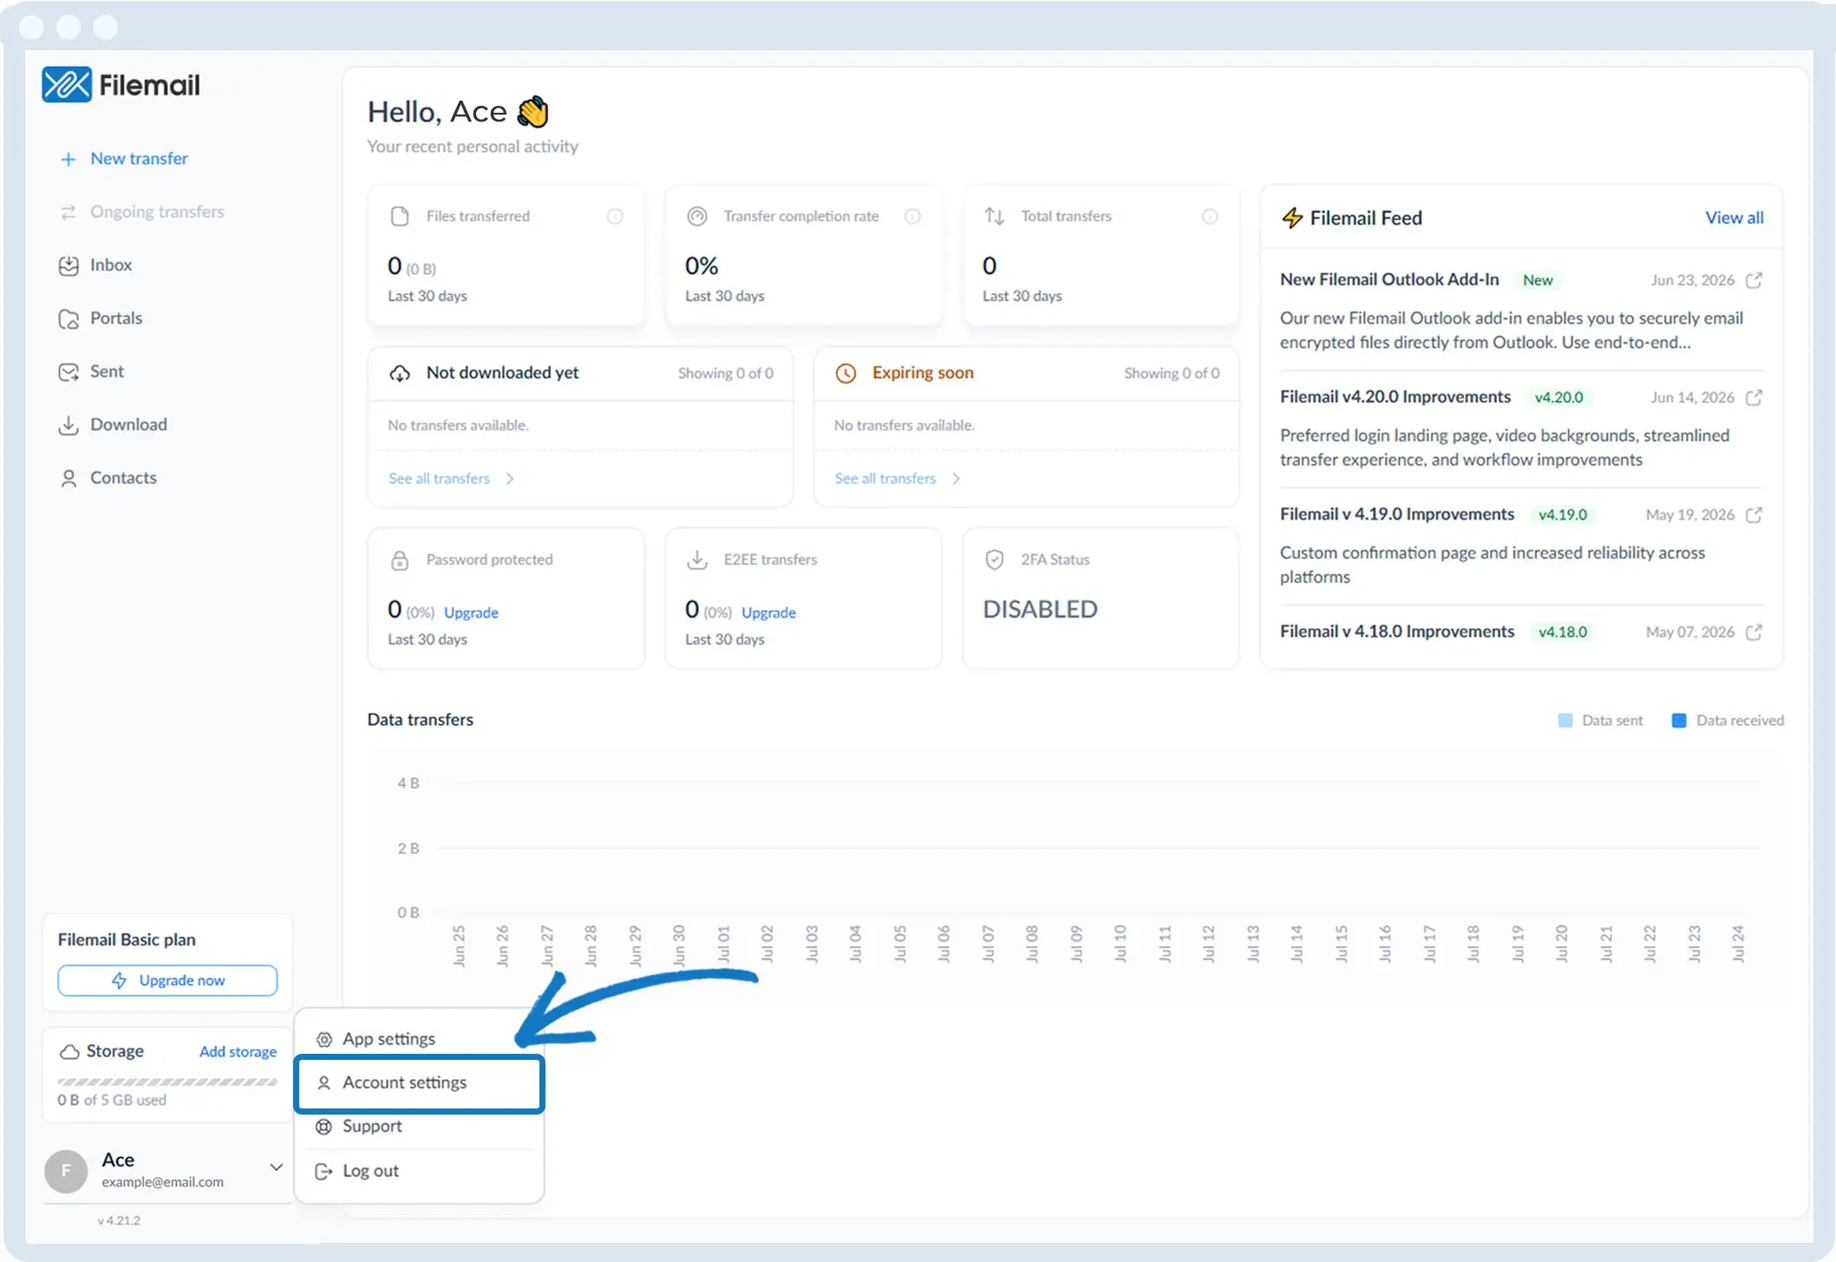Choose Log out from the user menu

[x=419, y=1171]
